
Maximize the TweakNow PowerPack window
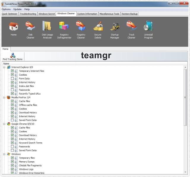point(177,3)
